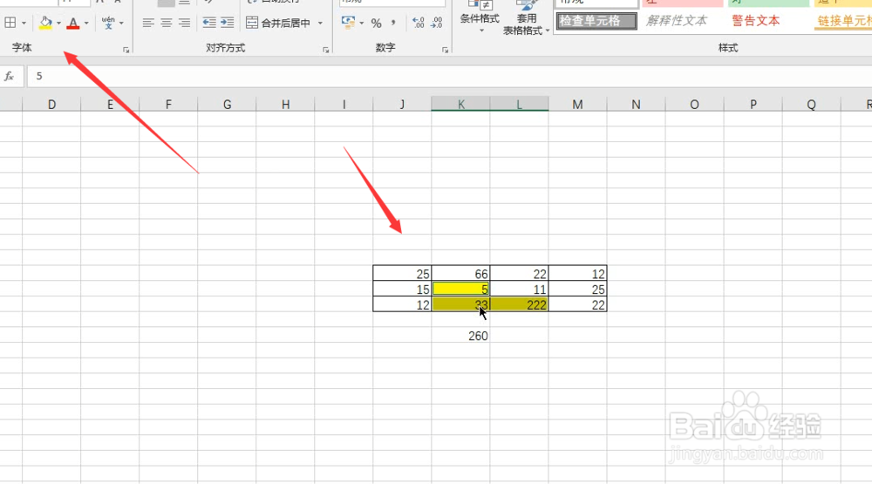Apply the percent style
The image size is (872, 484).
(x=377, y=24)
